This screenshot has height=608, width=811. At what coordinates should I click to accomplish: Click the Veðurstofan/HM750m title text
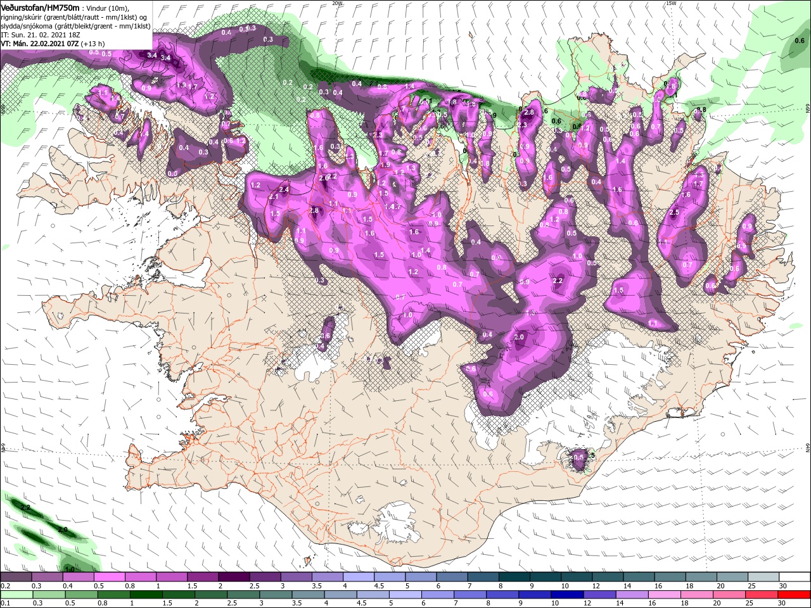click(40, 7)
